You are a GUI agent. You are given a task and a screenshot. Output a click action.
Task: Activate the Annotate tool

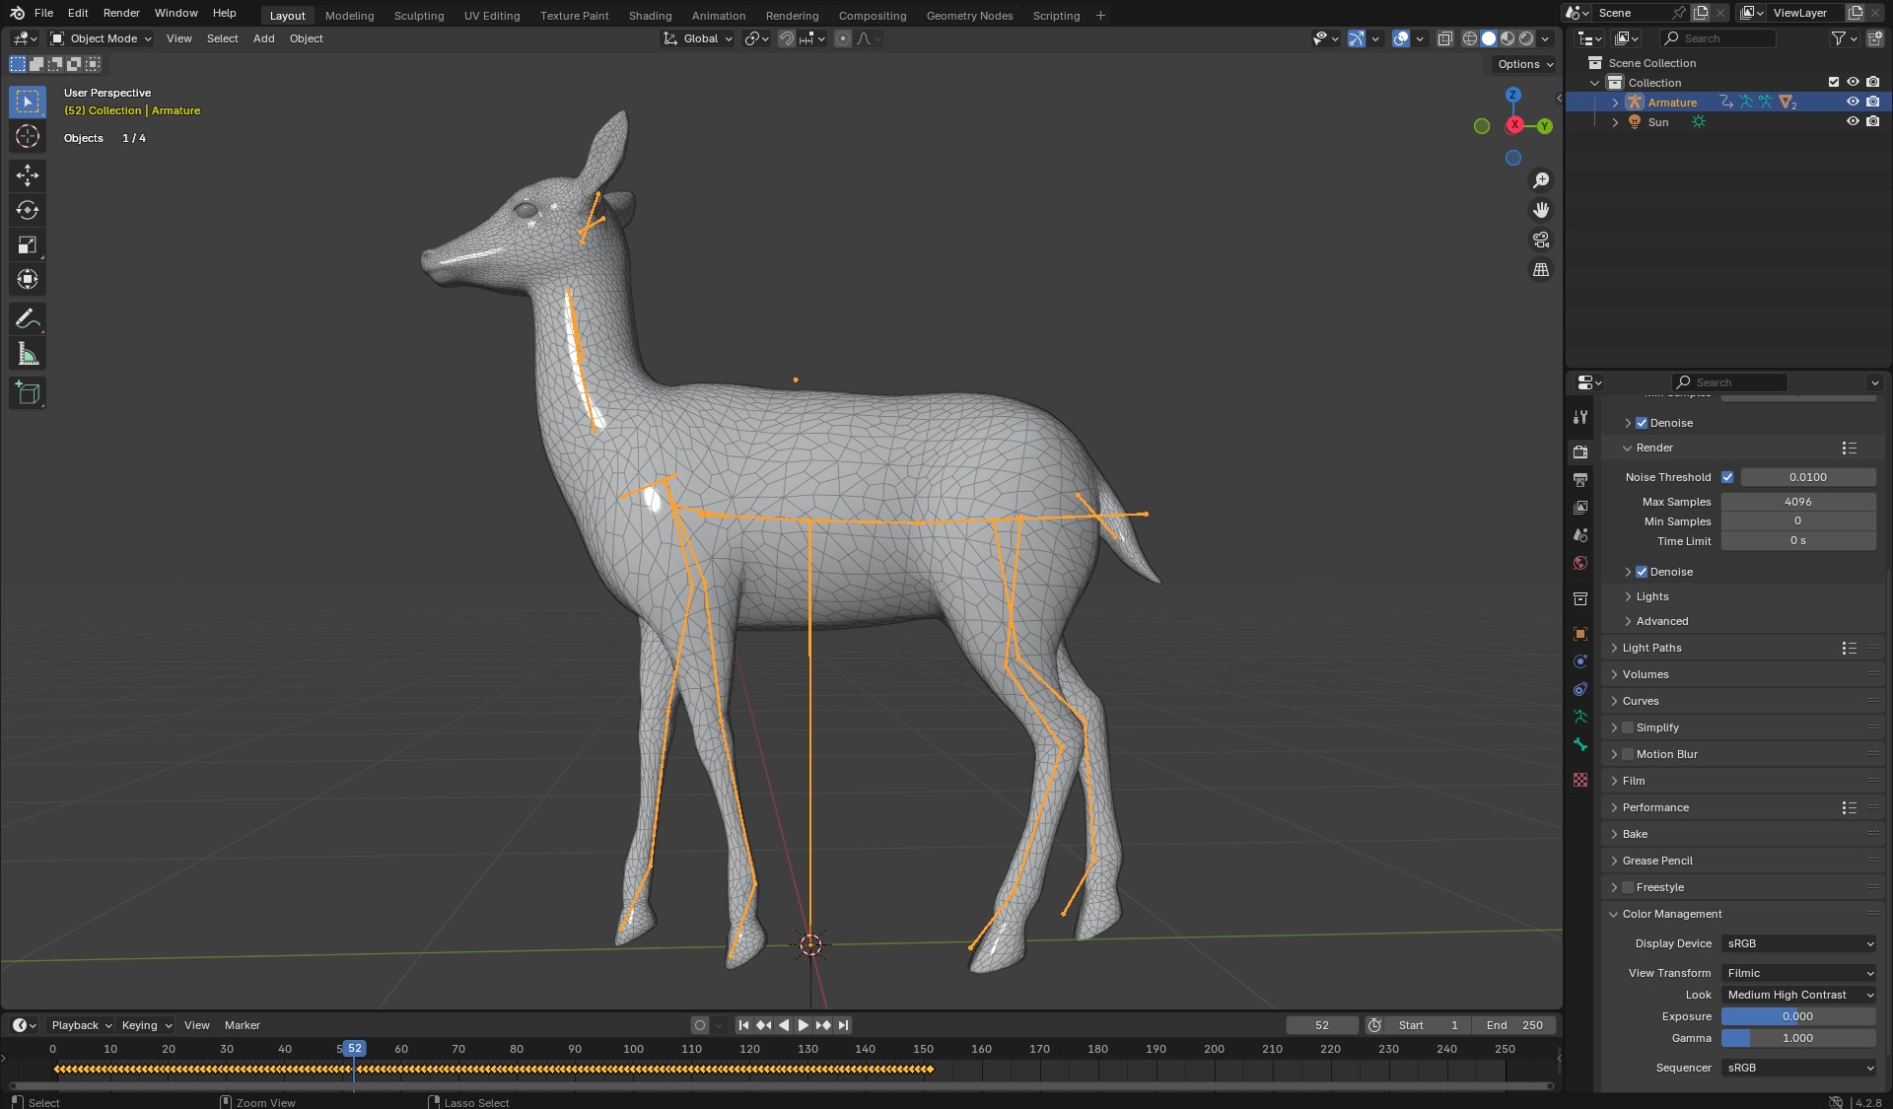coord(28,319)
